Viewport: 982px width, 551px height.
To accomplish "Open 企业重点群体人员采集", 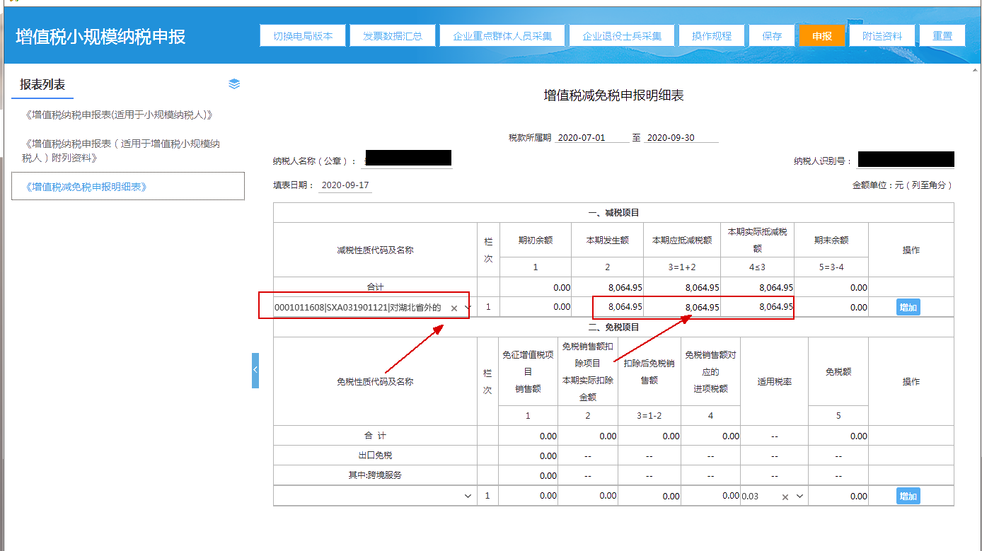I will [x=502, y=36].
